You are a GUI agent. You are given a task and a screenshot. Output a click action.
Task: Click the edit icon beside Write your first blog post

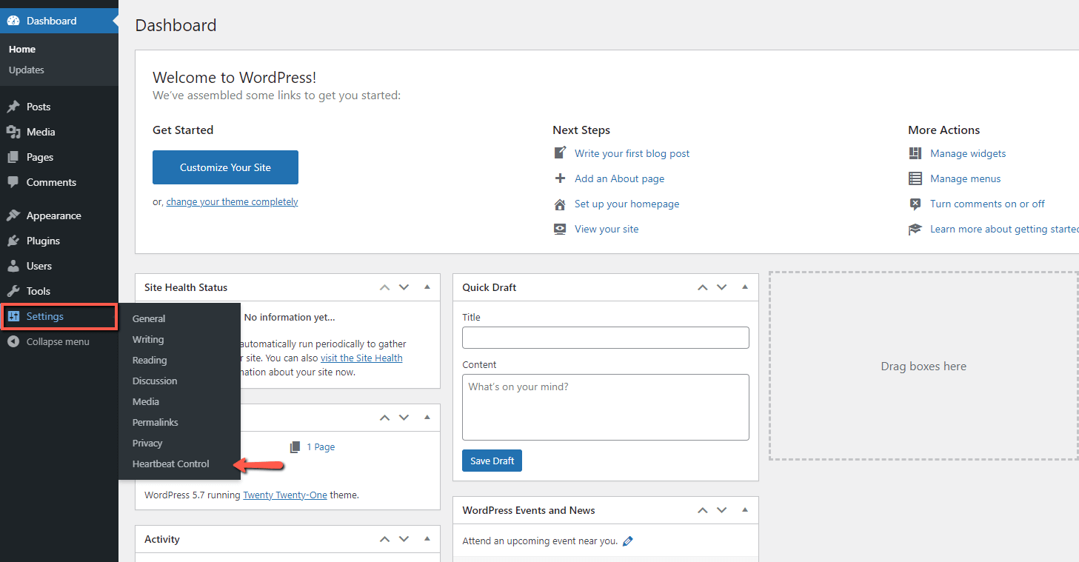[x=560, y=153]
